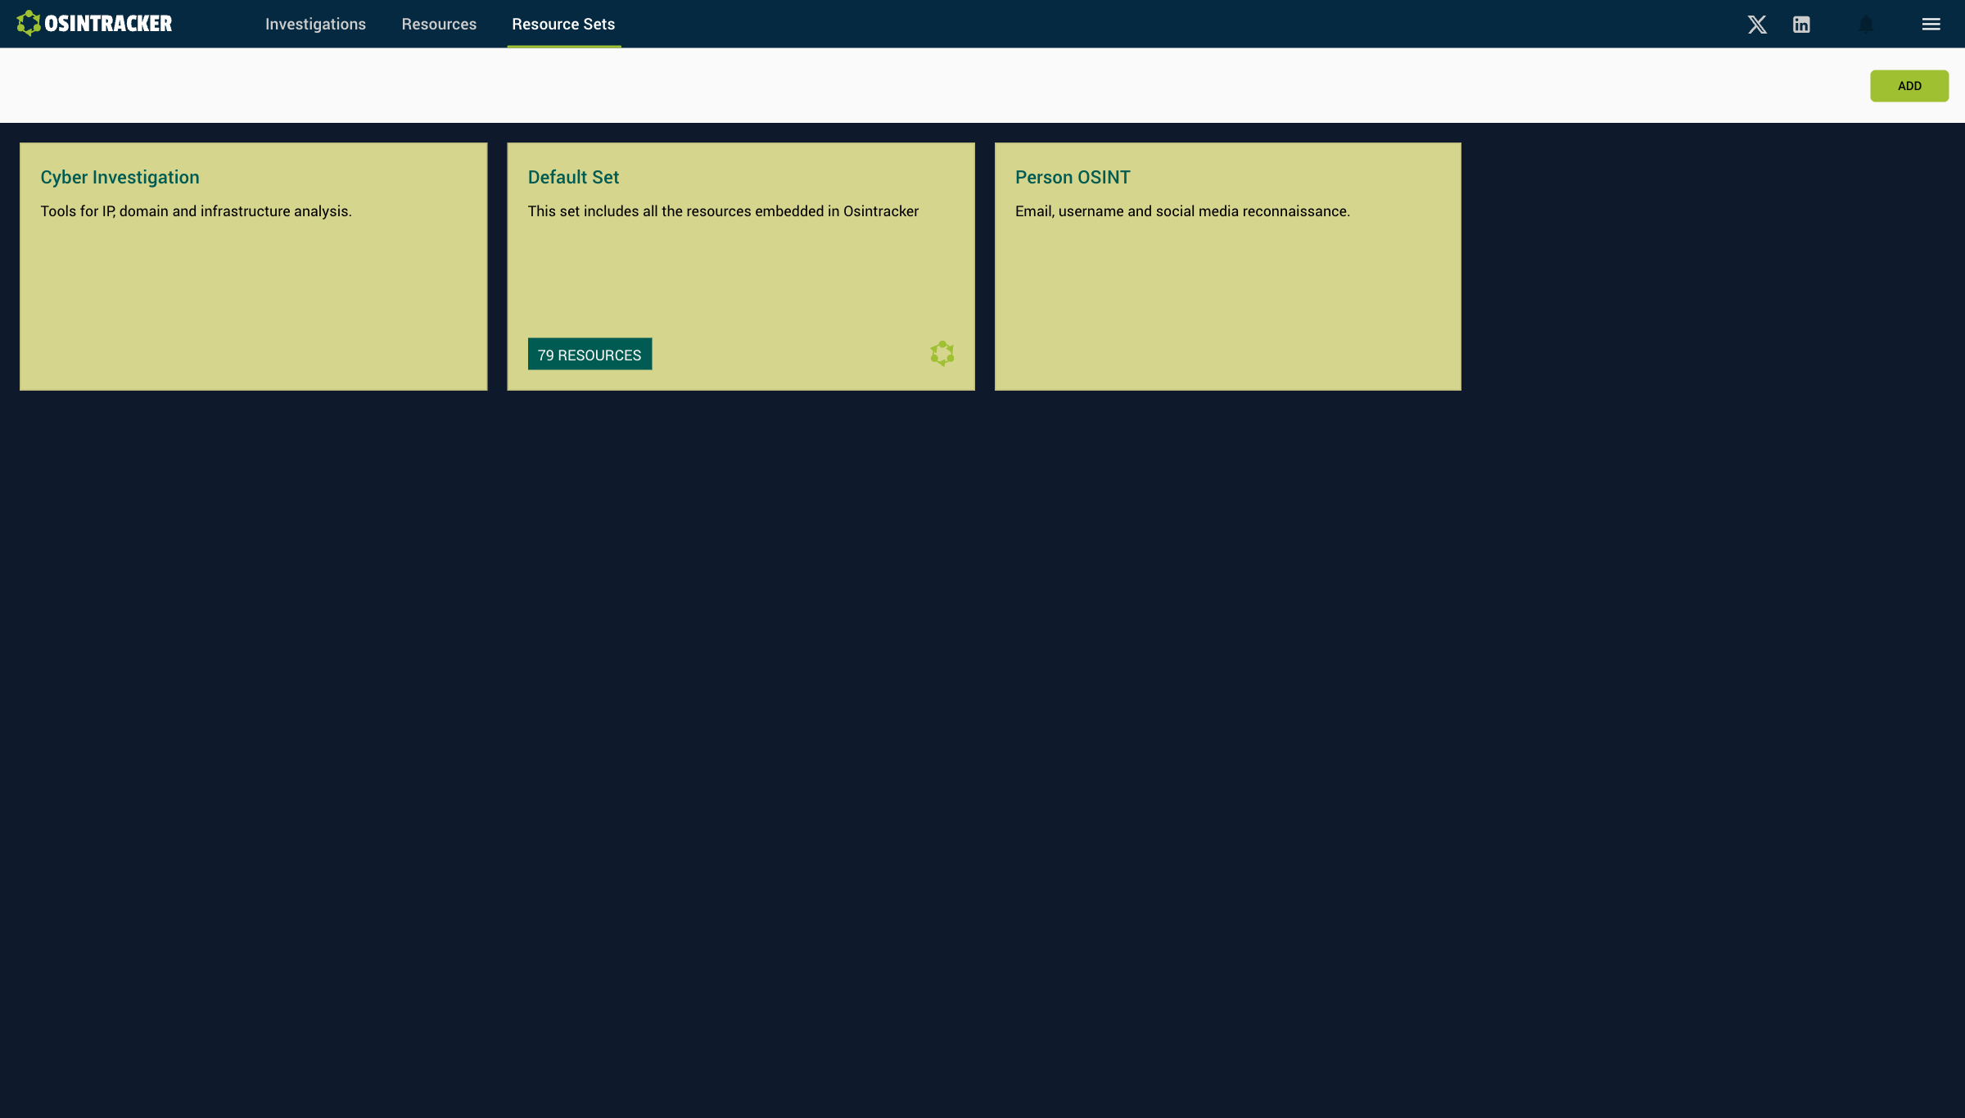Image resolution: width=1965 pixels, height=1118 pixels.
Task: Open the Cyber Investigation set title
Action: coord(120,178)
